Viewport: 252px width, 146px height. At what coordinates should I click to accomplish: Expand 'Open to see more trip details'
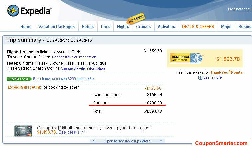pyautogui.click(x=127, y=141)
